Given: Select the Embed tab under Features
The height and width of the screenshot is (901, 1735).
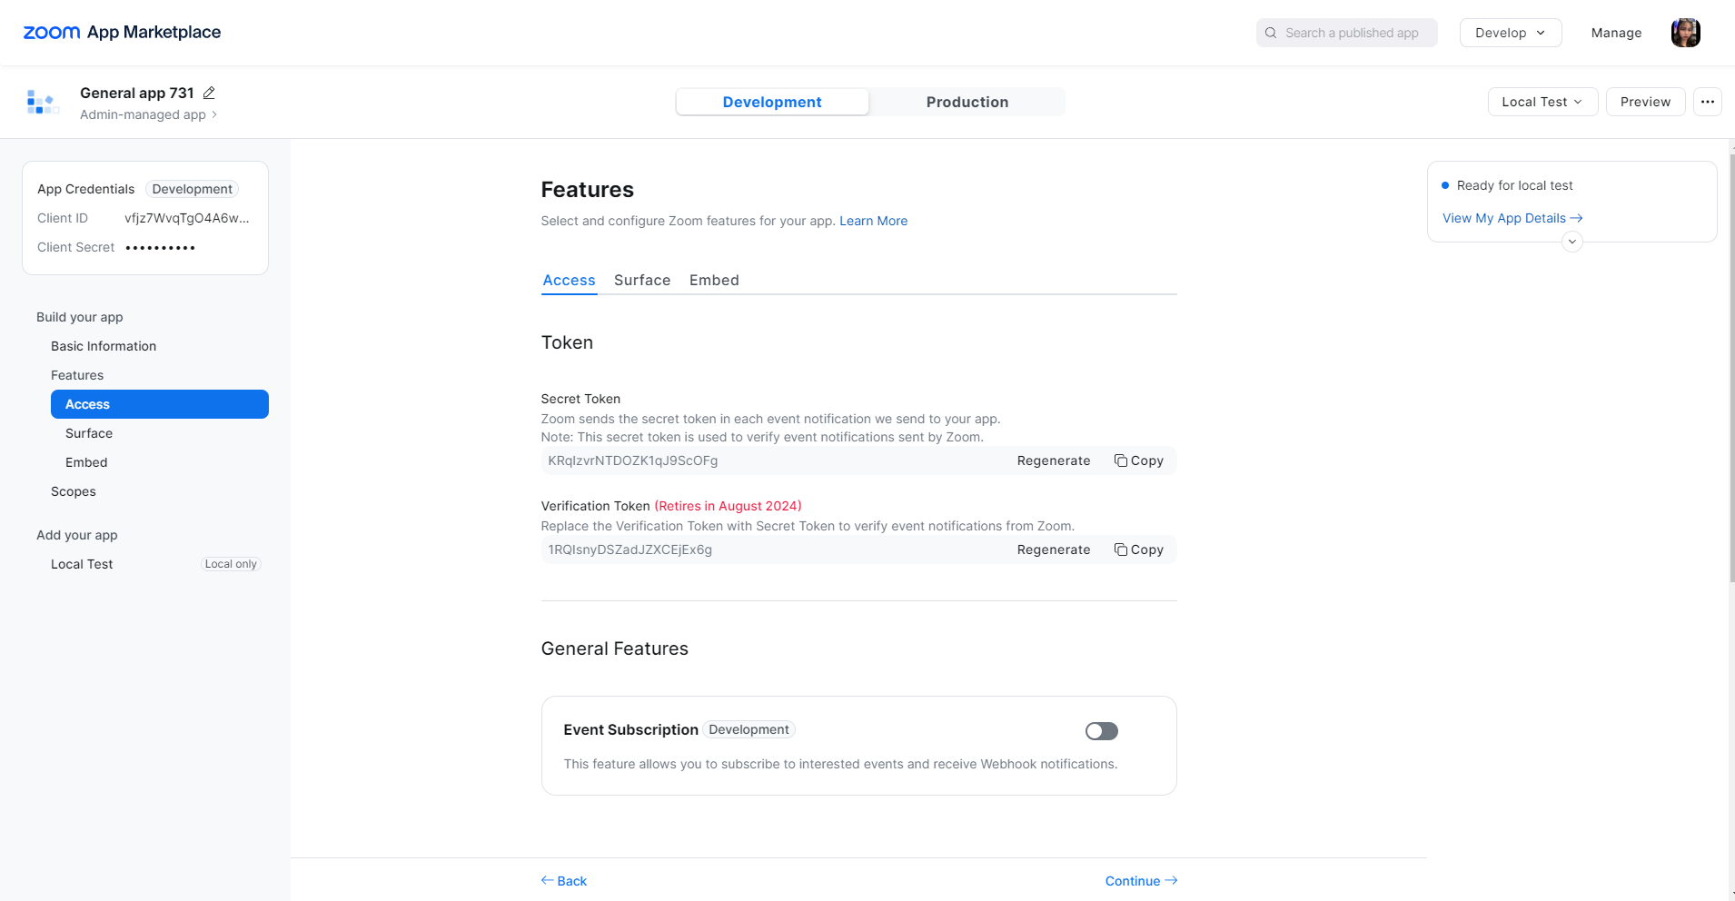Looking at the screenshot, I should click(714, 280).
